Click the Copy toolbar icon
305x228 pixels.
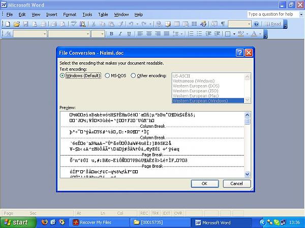click(x=102, y=24)
